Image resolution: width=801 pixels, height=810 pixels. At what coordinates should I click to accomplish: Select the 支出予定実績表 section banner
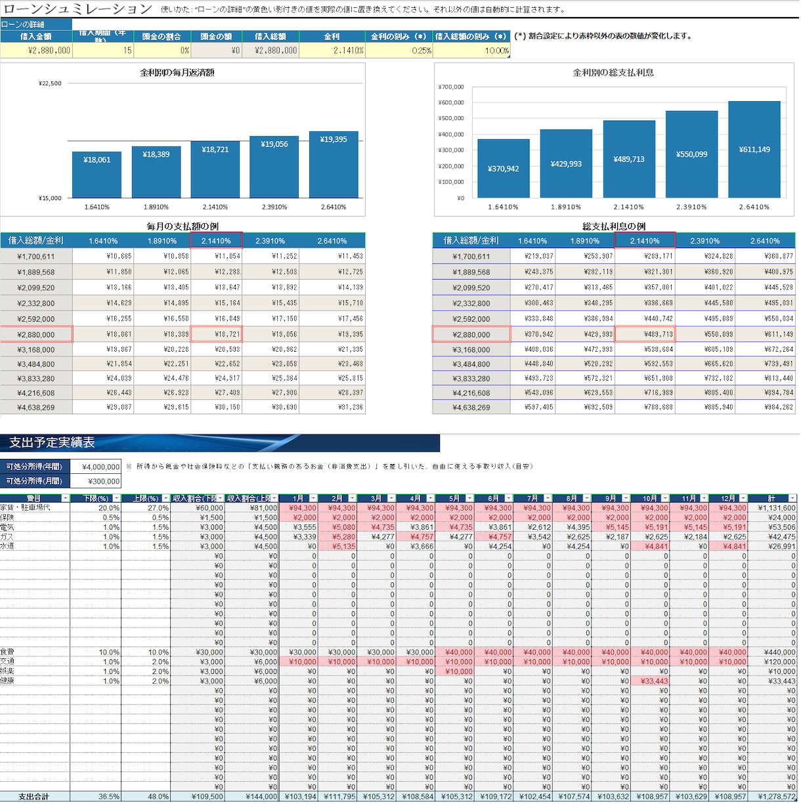pos(220,442)
